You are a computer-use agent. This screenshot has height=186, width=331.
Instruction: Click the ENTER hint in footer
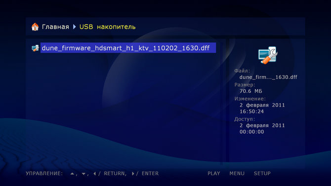click(x=150, y=173)
